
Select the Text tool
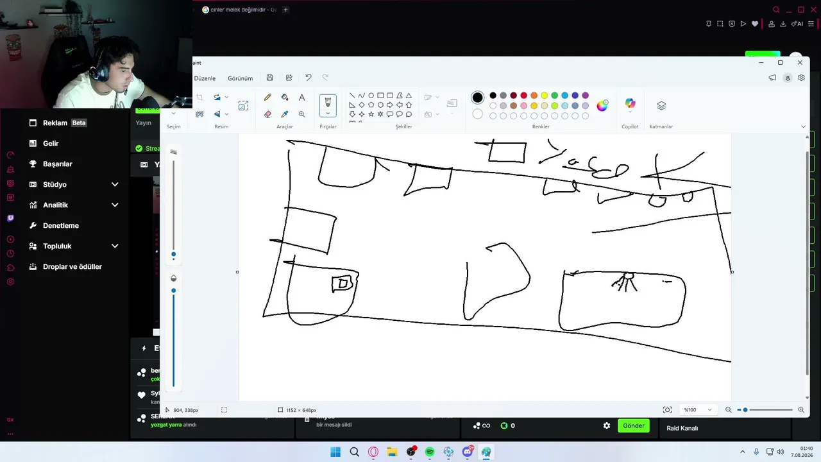(x=301, y=97)
